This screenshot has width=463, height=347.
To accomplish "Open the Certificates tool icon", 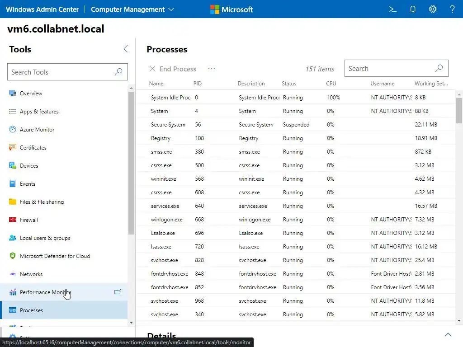I will coord(13,148).
